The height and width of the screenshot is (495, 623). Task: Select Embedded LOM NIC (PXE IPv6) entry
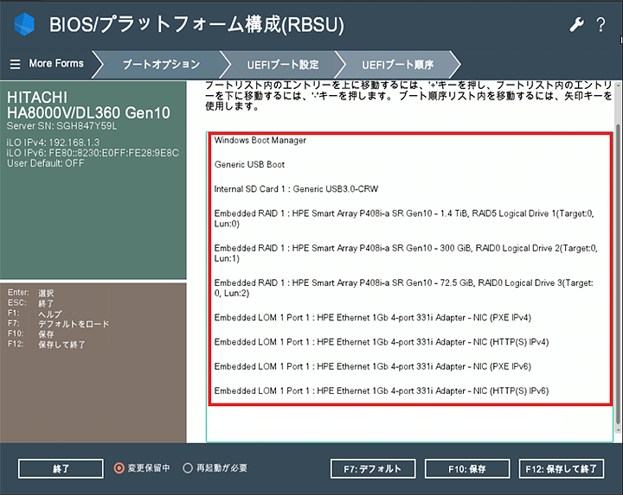pyautogui.click(x=373, y=366)
